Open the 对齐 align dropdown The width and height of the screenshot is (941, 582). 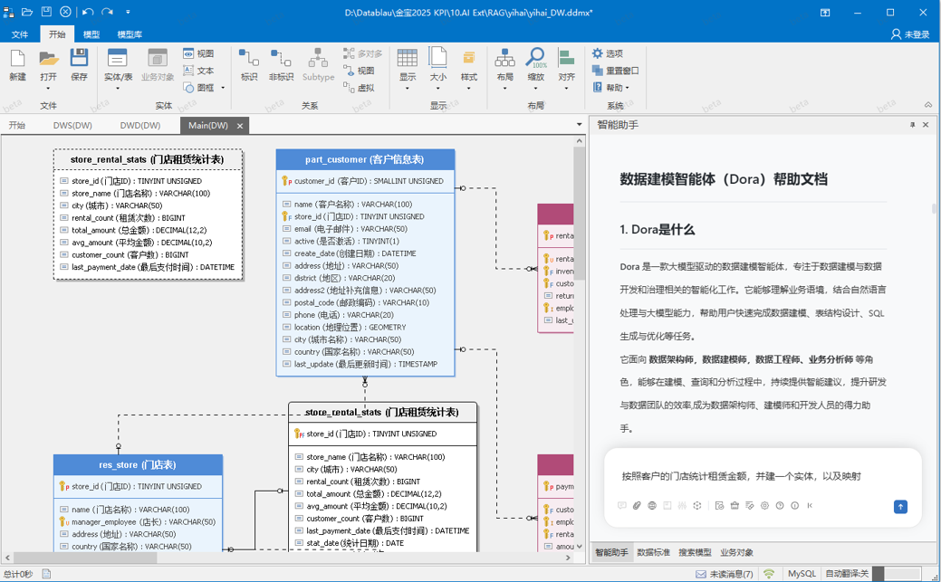coord(567,89)
